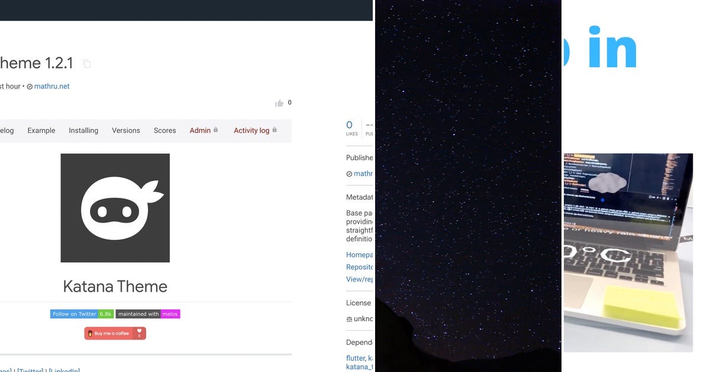Click the heme 1.2.1 page title
Screen dimensions: 710x372
[x=37, y=63]
